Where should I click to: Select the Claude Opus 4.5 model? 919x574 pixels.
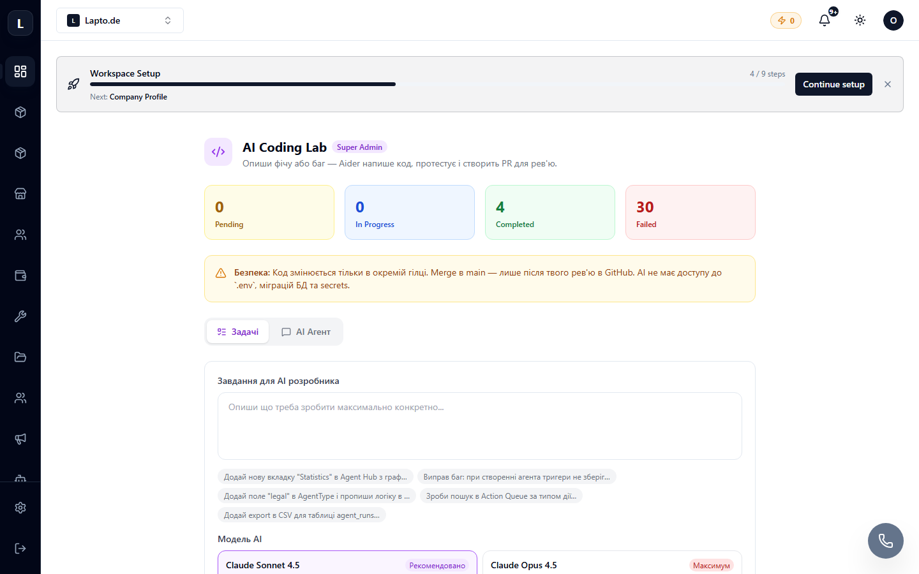coord(612,563)
